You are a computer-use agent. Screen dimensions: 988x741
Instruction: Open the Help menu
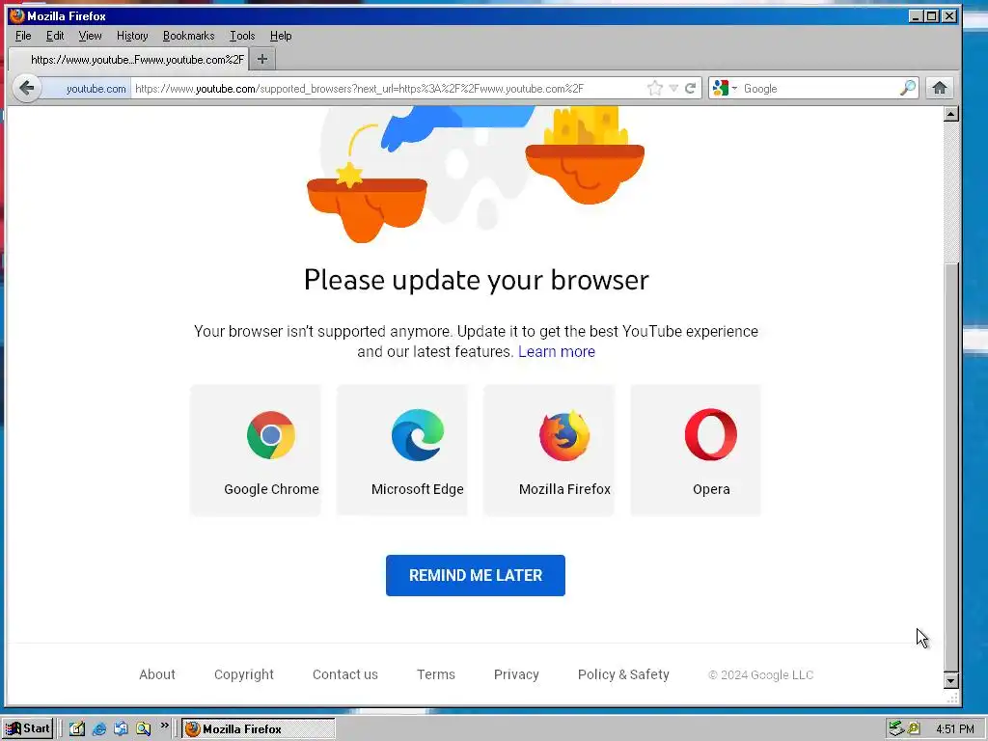[x=281, y=36]
